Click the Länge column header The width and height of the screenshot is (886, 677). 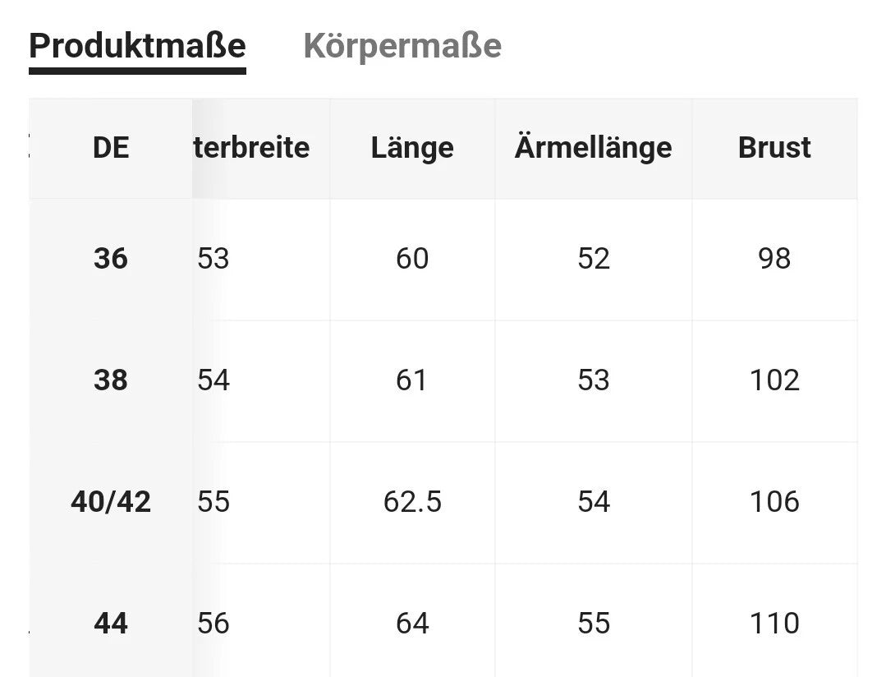click(412, 148)
